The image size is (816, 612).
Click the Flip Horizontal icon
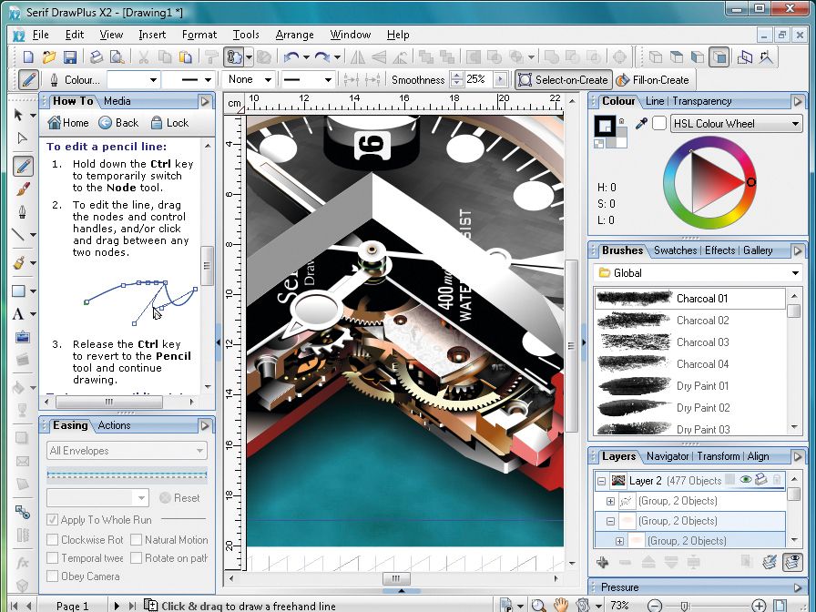(x=358, y=56)
